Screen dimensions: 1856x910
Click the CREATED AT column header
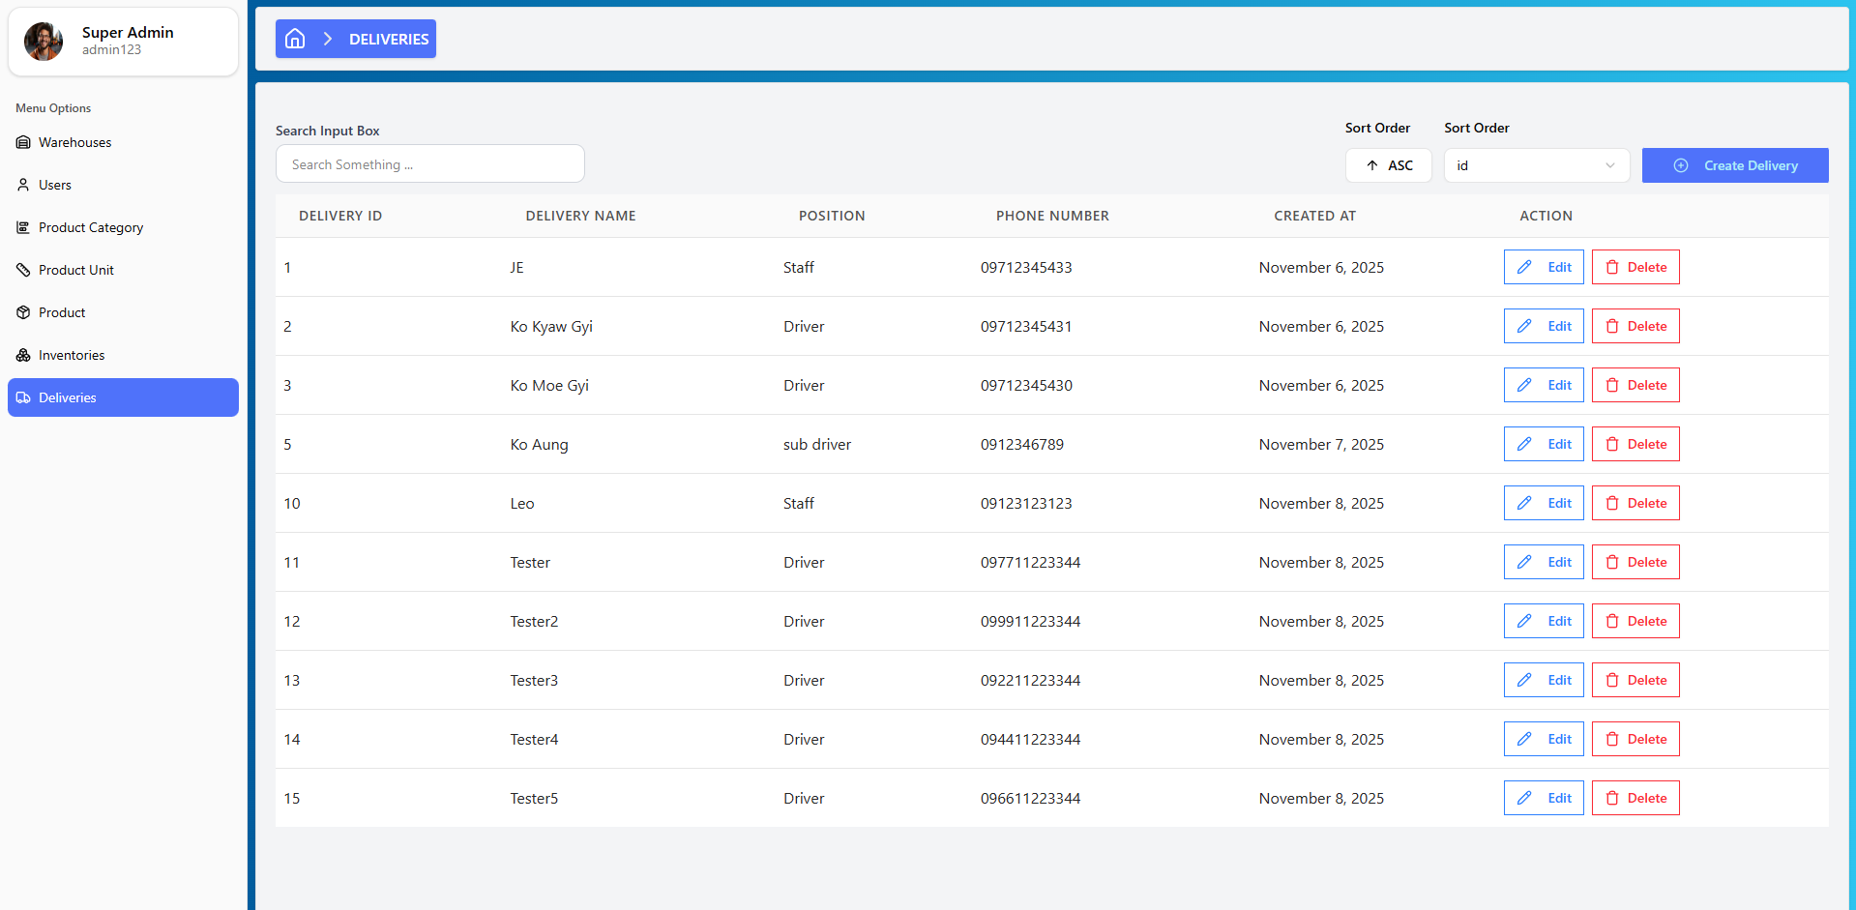tap(1314, 216)
